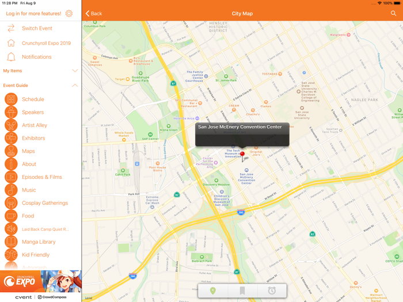Tap the Walgreens marker on the map
Viewport: 403px width, 302px height.
[x=348, y=35]
